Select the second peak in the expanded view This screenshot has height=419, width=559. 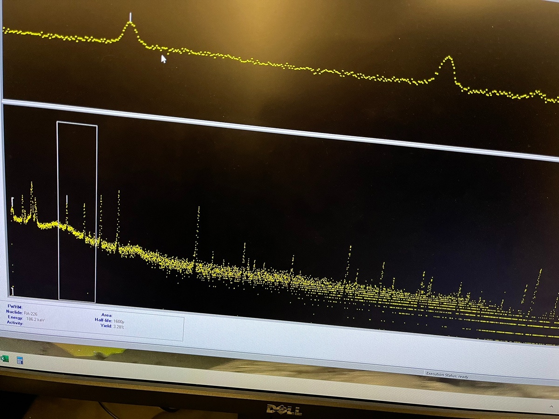[448, 60]
